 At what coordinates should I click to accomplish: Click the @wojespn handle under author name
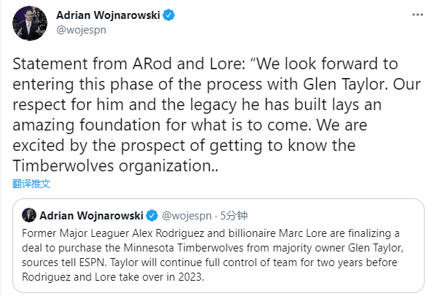coord(82,30)
